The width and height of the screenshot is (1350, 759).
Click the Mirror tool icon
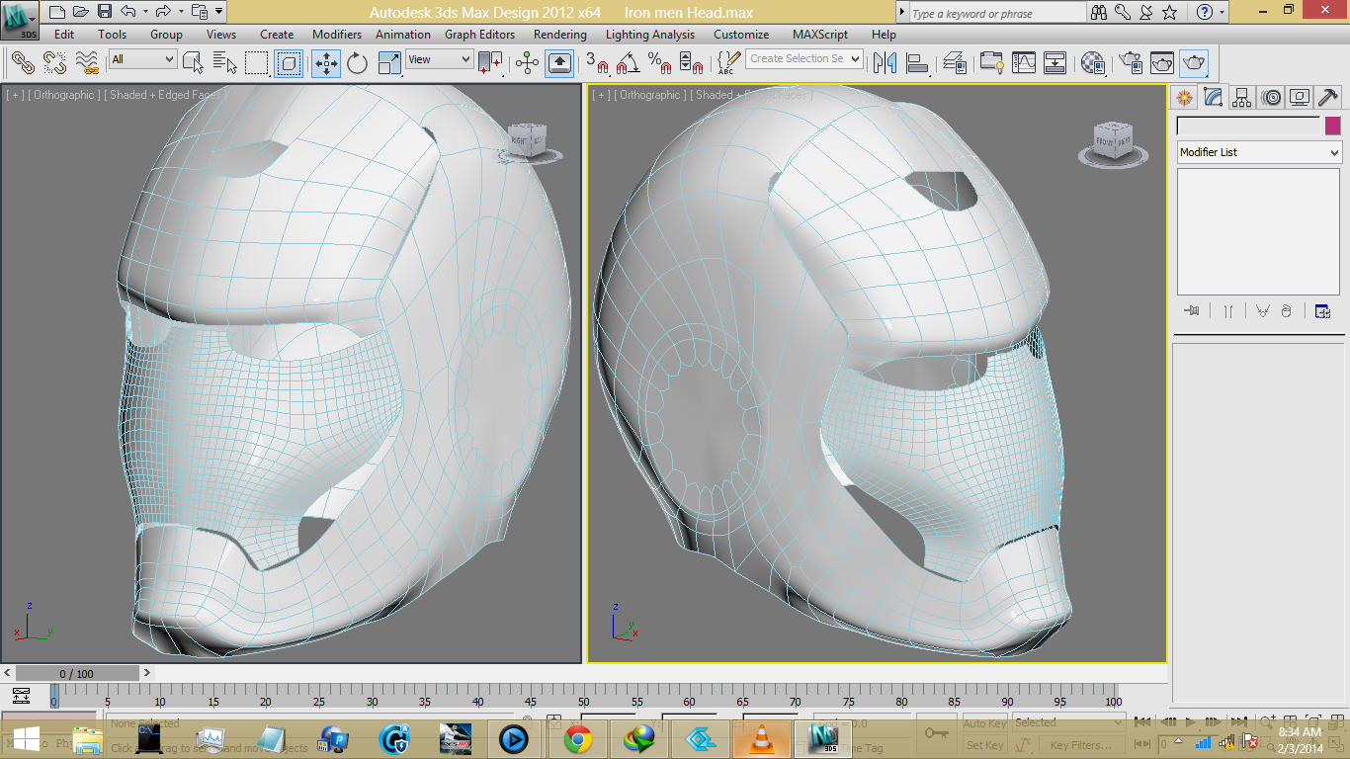point(886,63)
